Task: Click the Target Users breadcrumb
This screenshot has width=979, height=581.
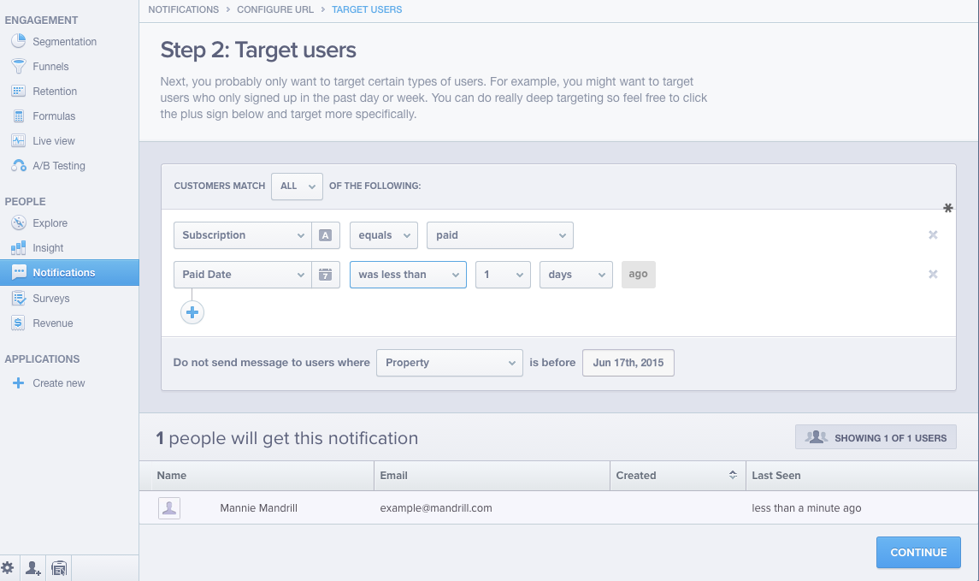Action: click(367, 10)
